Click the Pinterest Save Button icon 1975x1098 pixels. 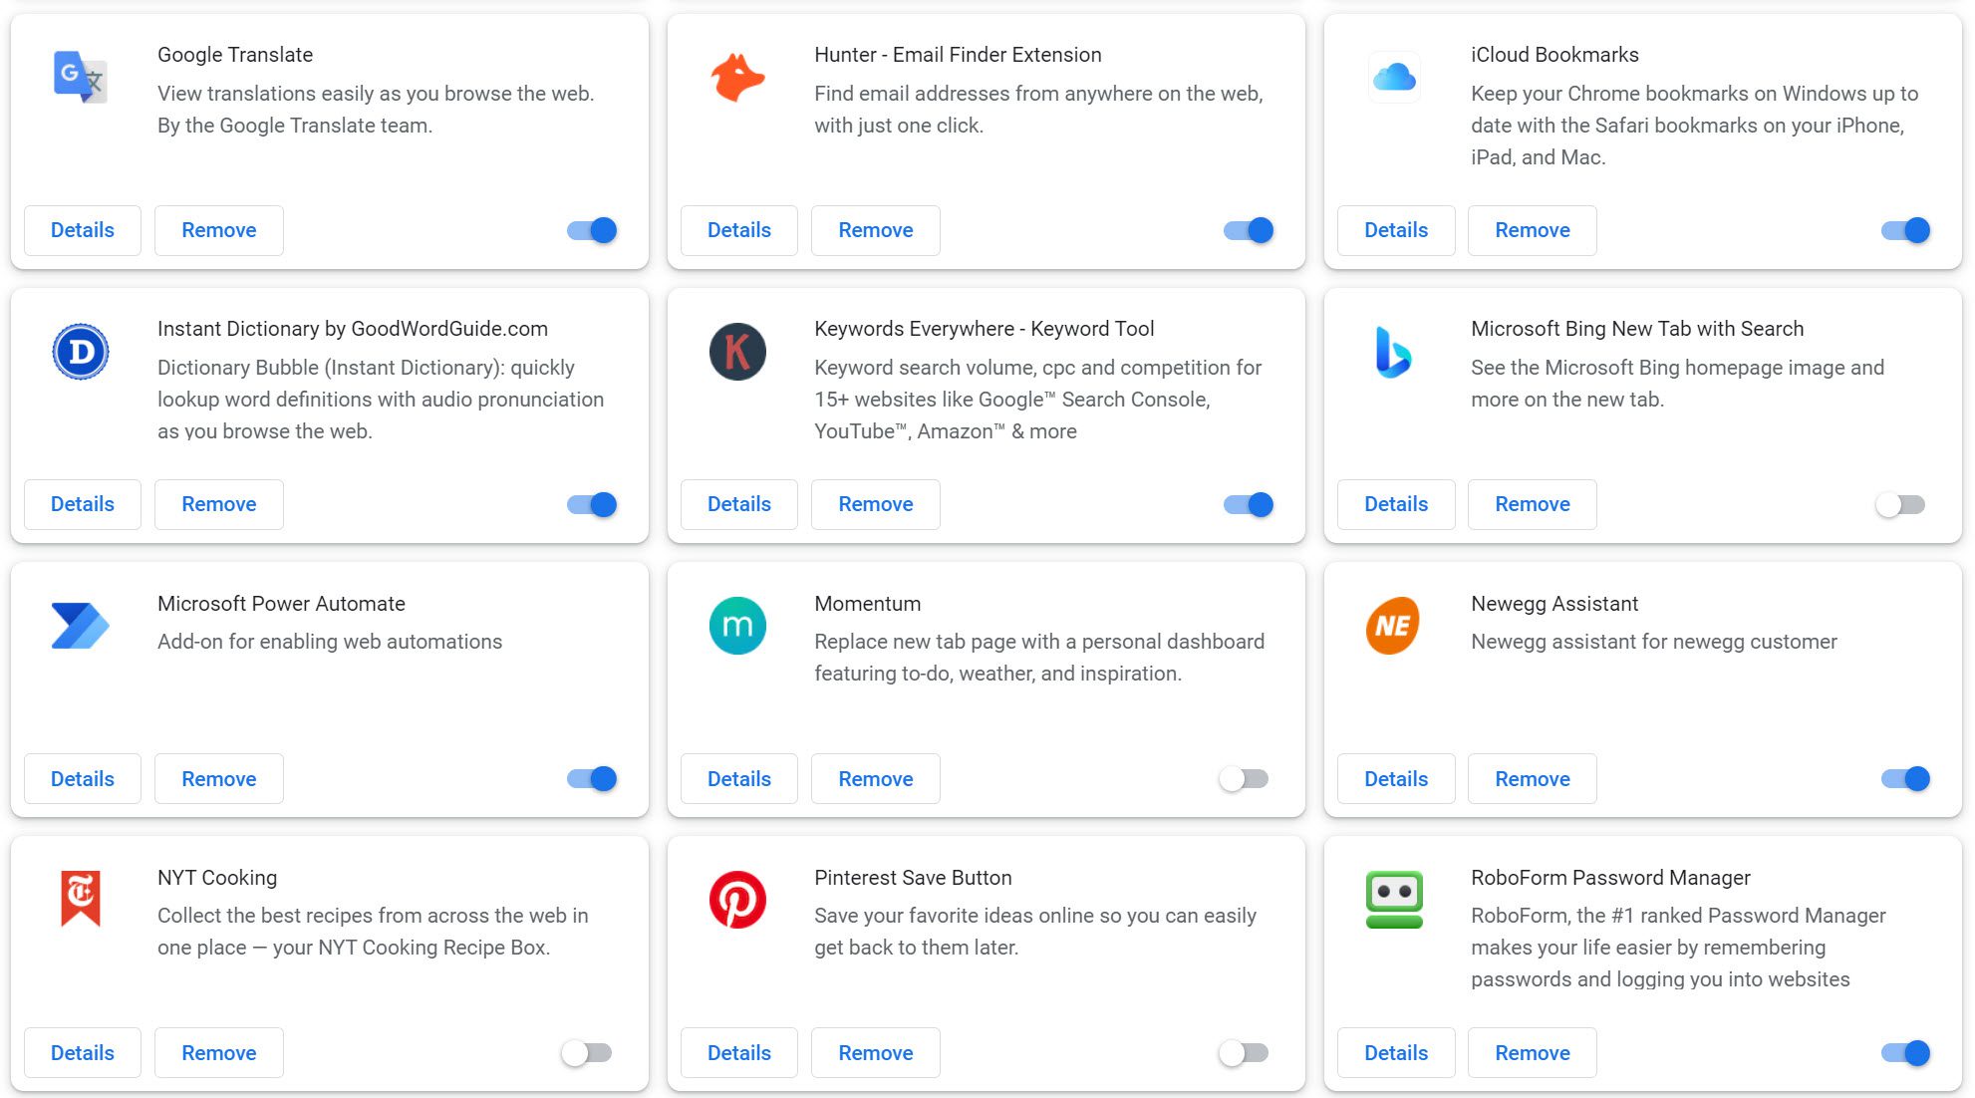click(737, 900)
